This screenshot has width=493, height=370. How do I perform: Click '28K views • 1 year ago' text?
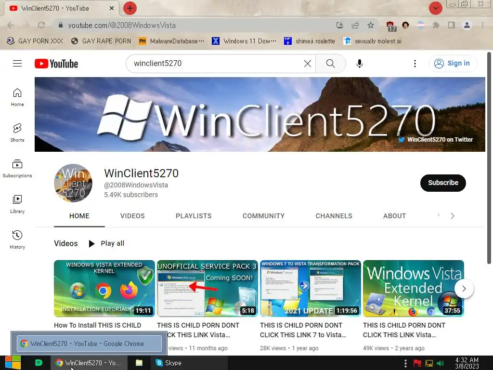(289, 348)
